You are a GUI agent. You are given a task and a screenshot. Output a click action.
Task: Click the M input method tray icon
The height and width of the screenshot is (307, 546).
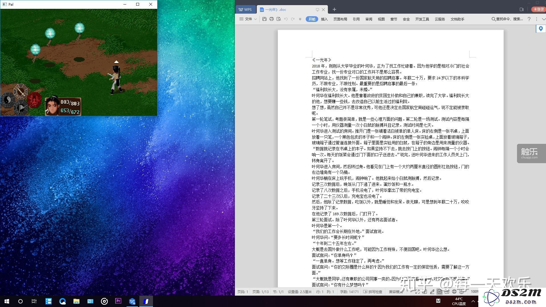tap(438, 301)
